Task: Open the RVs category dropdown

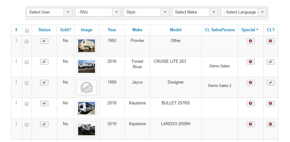Action: [98, 12]
